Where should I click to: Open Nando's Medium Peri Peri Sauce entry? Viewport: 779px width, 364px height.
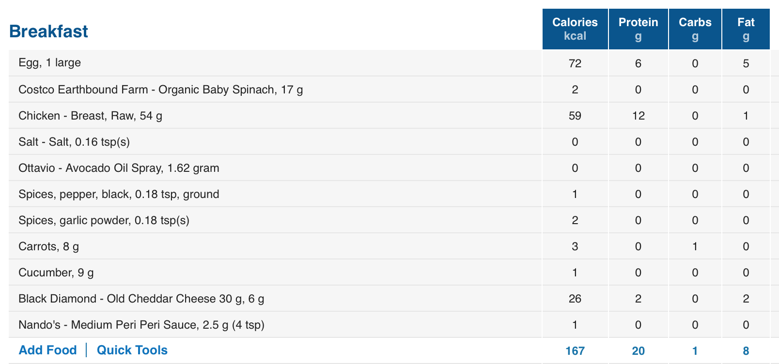tap(141, 325)
